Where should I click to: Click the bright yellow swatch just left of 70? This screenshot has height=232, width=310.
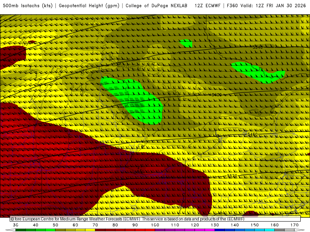click(90, 230)
